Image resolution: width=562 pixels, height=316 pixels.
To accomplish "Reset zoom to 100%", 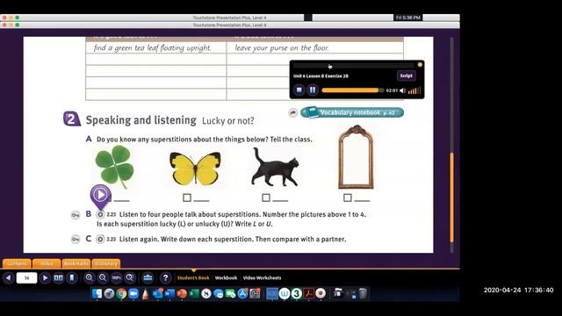I will point(116,277).
